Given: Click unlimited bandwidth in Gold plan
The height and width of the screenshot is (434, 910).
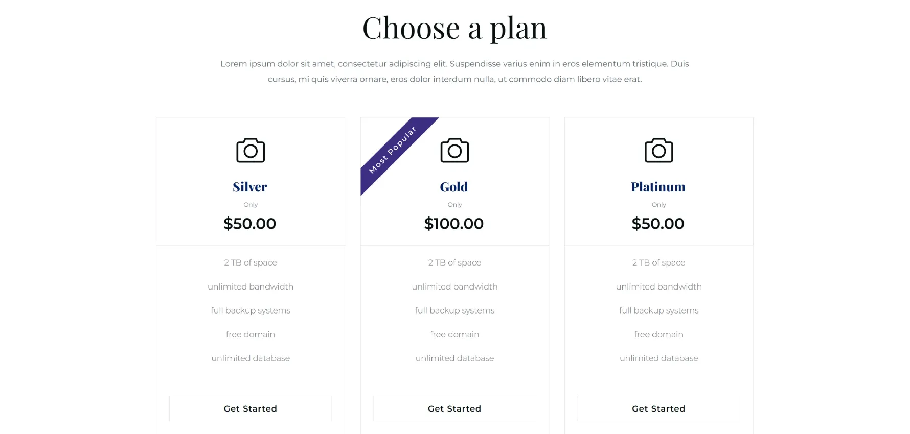Looking at the screenshot, I should pyautogui.click(x=454, y=286).
